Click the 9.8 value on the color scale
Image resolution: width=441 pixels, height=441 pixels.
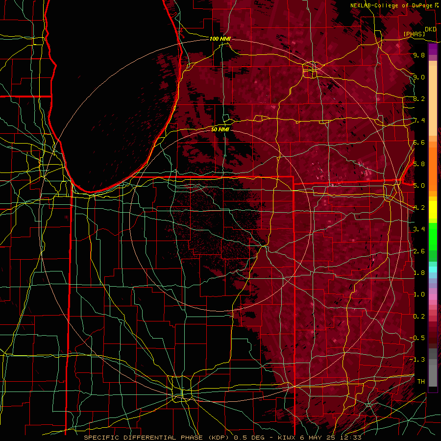pos(419,55)
